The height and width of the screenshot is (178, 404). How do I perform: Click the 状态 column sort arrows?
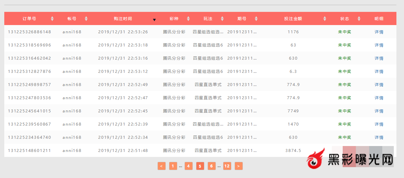pos(359,19)
